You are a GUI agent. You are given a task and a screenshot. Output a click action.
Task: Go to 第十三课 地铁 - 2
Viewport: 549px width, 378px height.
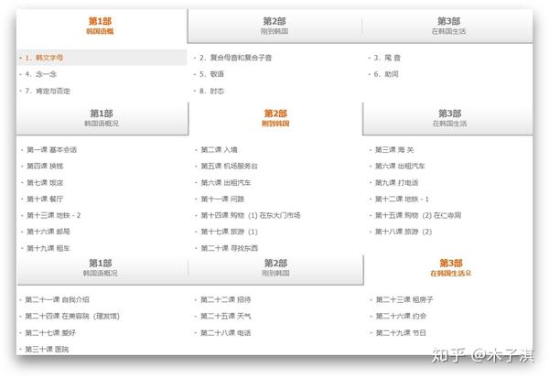pyautogui.click(x=54, y=215)
